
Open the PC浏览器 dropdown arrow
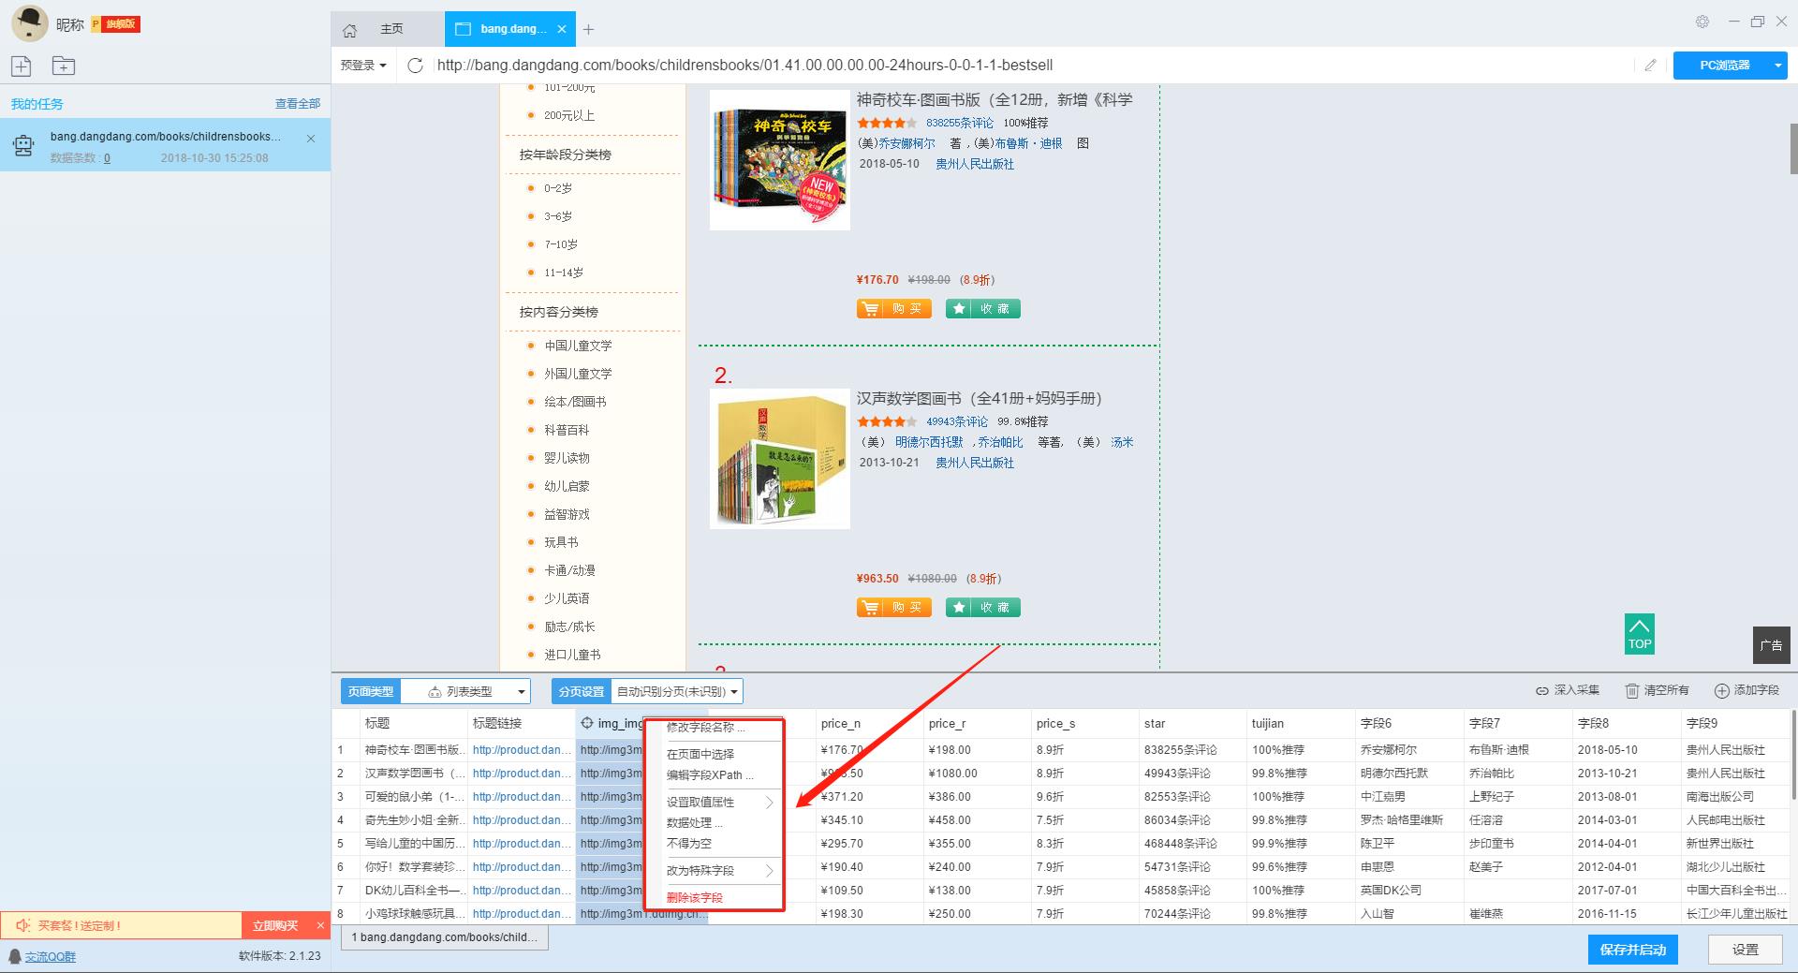coord(1777,66)
